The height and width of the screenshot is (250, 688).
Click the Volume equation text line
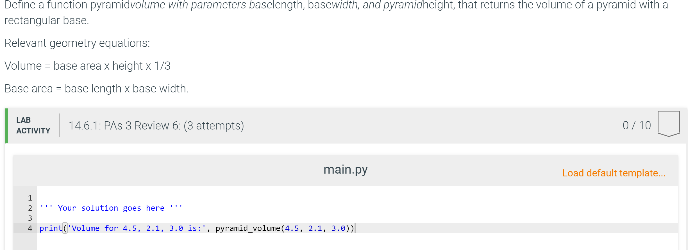click(x=87, y=66)
